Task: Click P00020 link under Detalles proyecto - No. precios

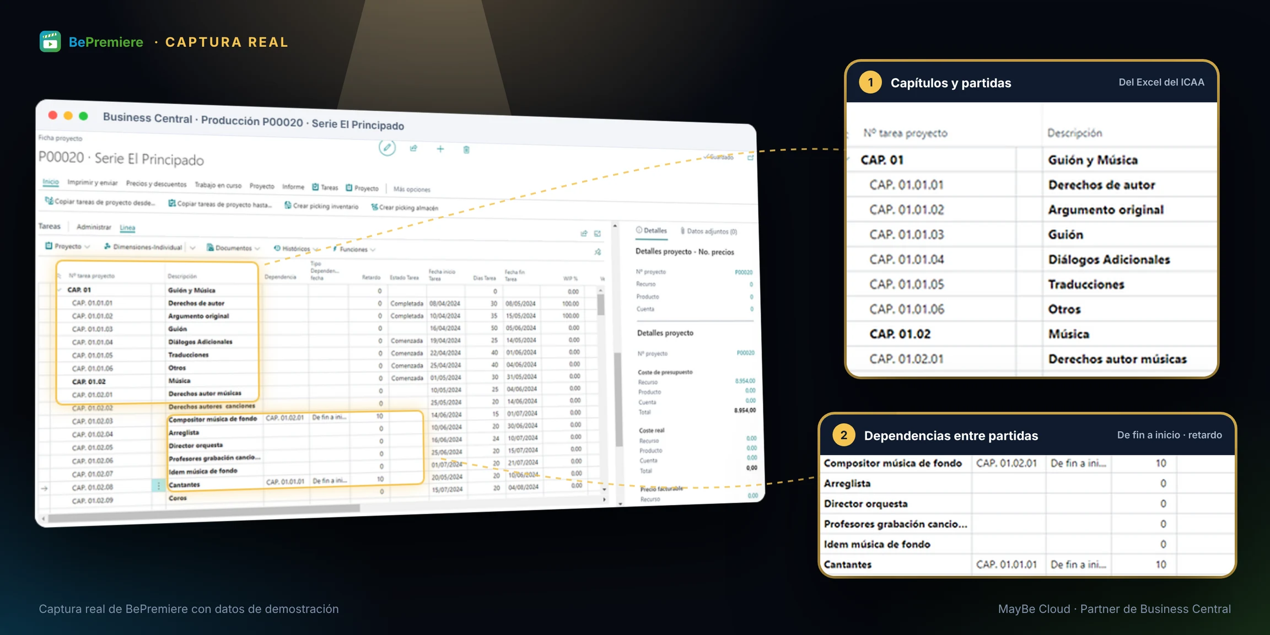Action: [x=744, y=272]
